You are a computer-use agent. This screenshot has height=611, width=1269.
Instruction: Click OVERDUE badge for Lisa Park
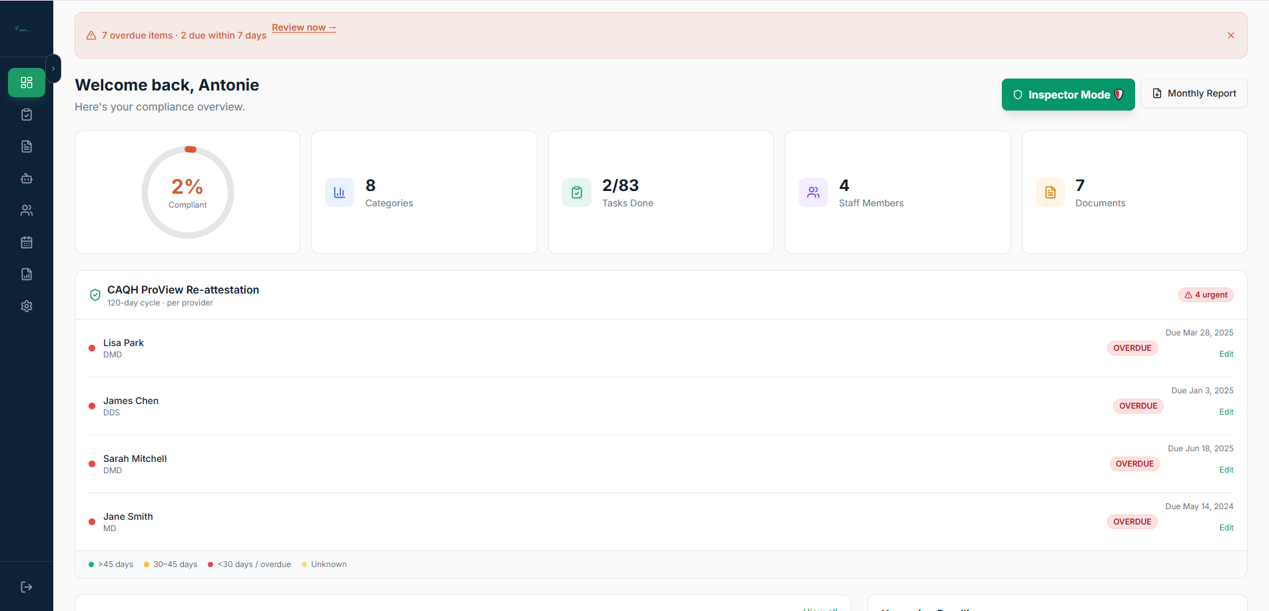point(1132,348)
